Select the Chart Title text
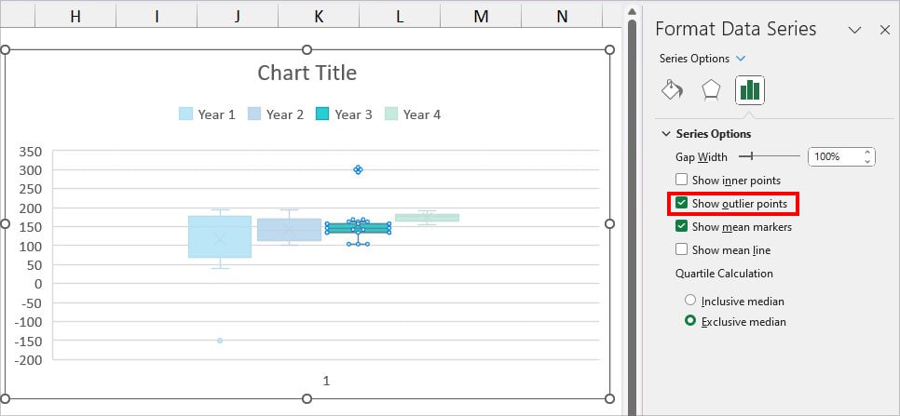The image size is (900, 416). tap(307, 73)
